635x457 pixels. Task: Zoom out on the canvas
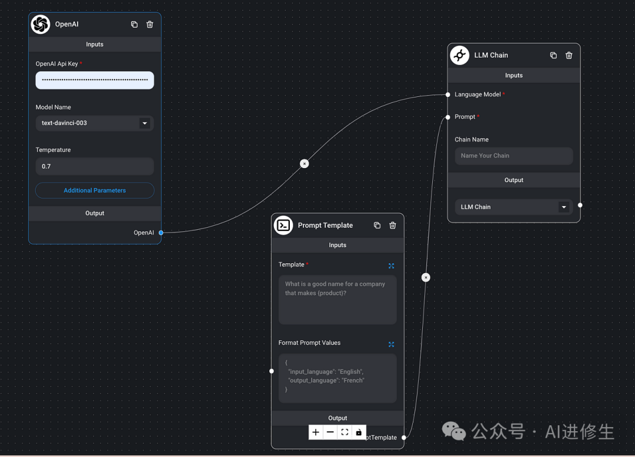[330, 432]
